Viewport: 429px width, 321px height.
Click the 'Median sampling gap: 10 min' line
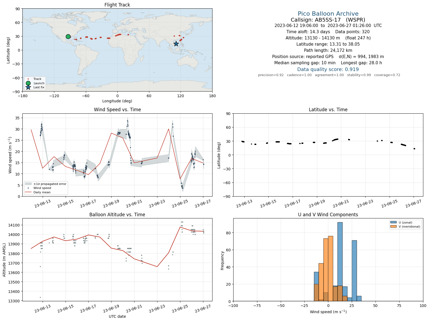coord(328,63)
